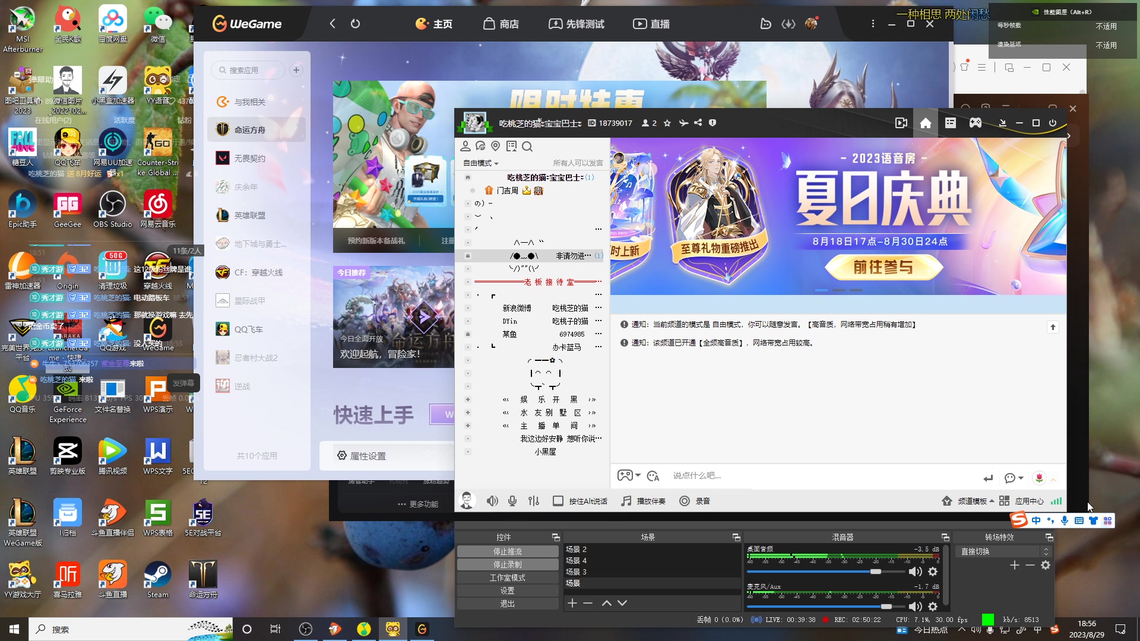Open YY App Center grid icon
The height and width of the screenshot is (641, 1140).
tap(1004, 501)
